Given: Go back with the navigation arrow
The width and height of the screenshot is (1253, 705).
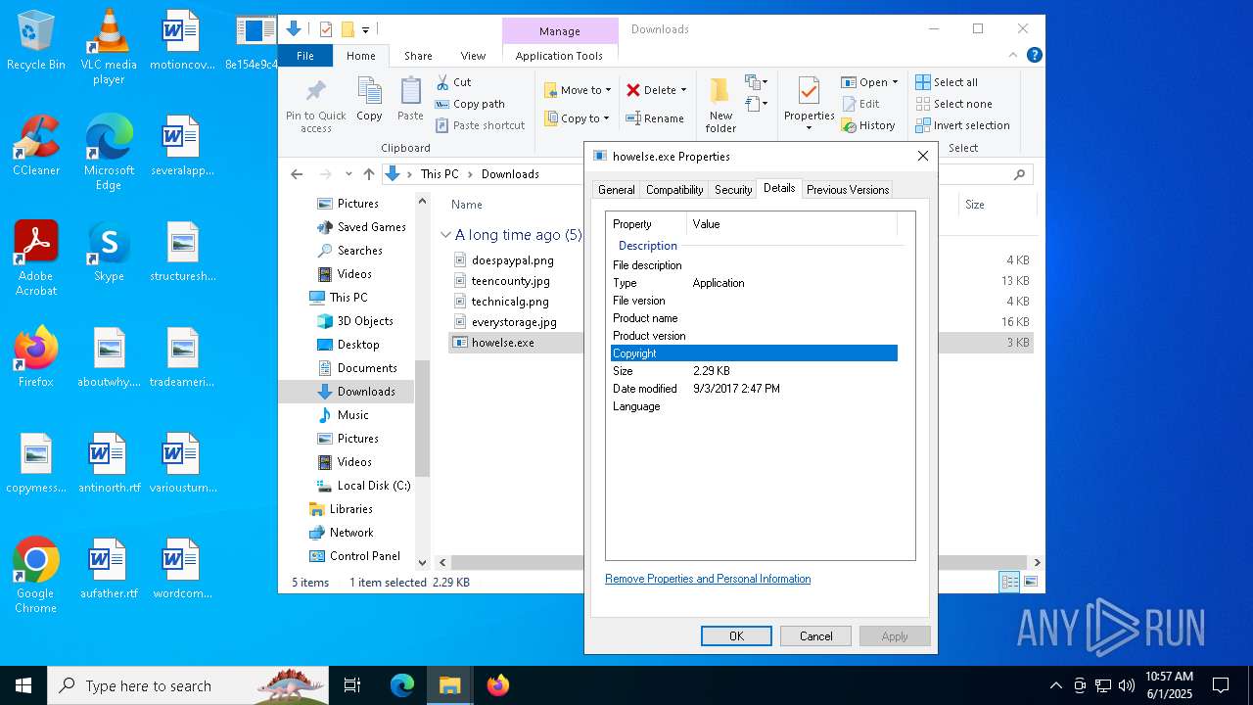Looking at the screenshot, I should coord(297,174).
